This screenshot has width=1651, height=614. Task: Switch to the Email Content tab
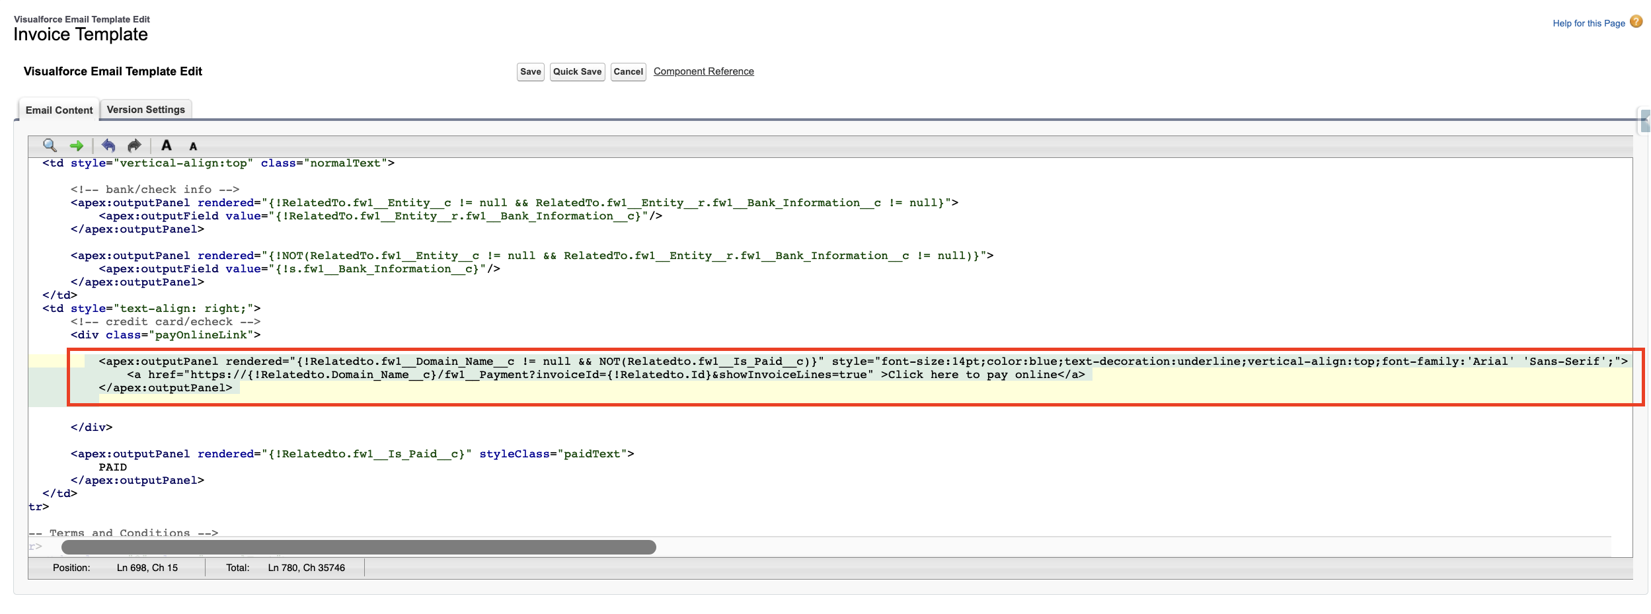pos(59,110)
